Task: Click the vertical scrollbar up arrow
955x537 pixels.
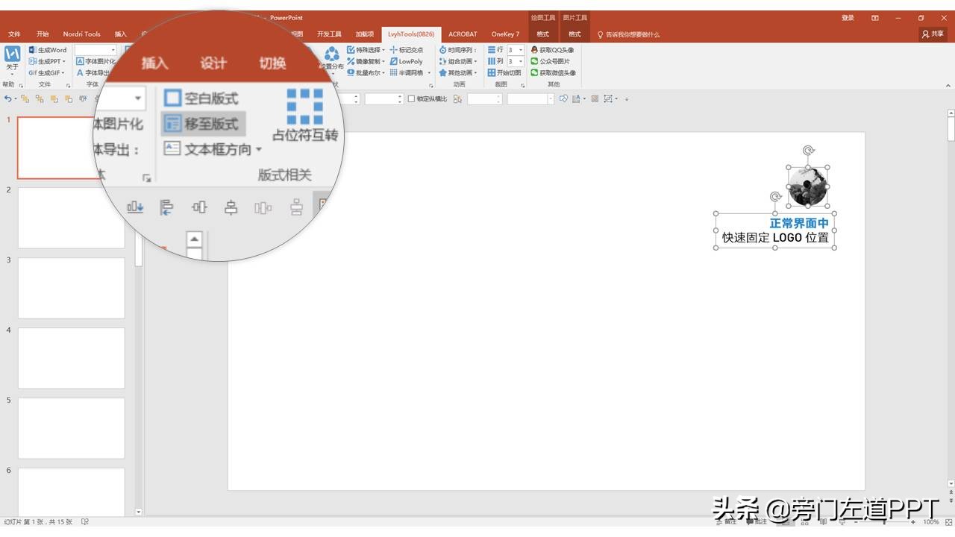Action: (x=951, y=113)
